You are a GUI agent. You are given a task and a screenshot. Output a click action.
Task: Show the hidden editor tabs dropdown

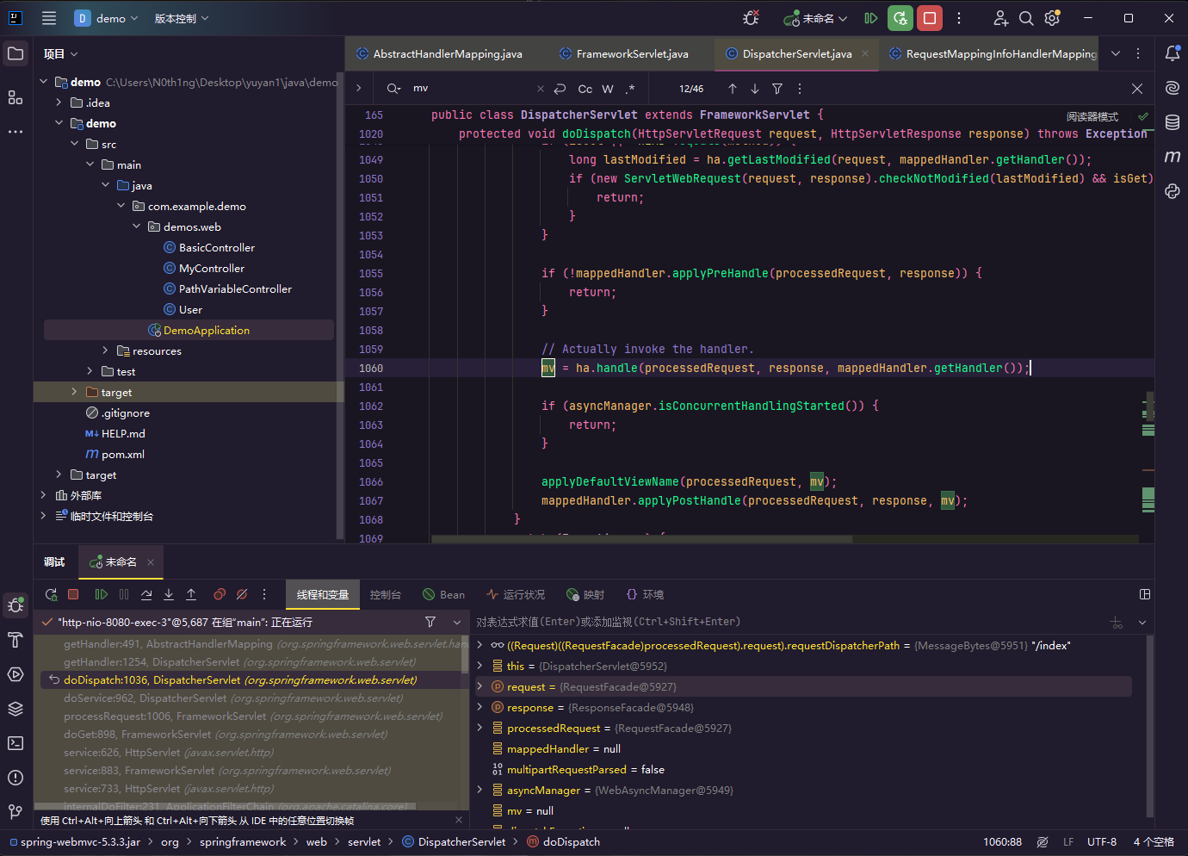[x=1116, y=53]
